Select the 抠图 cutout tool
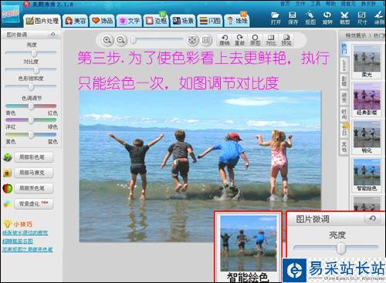This screenshot has width=386, height=283. 310,18
